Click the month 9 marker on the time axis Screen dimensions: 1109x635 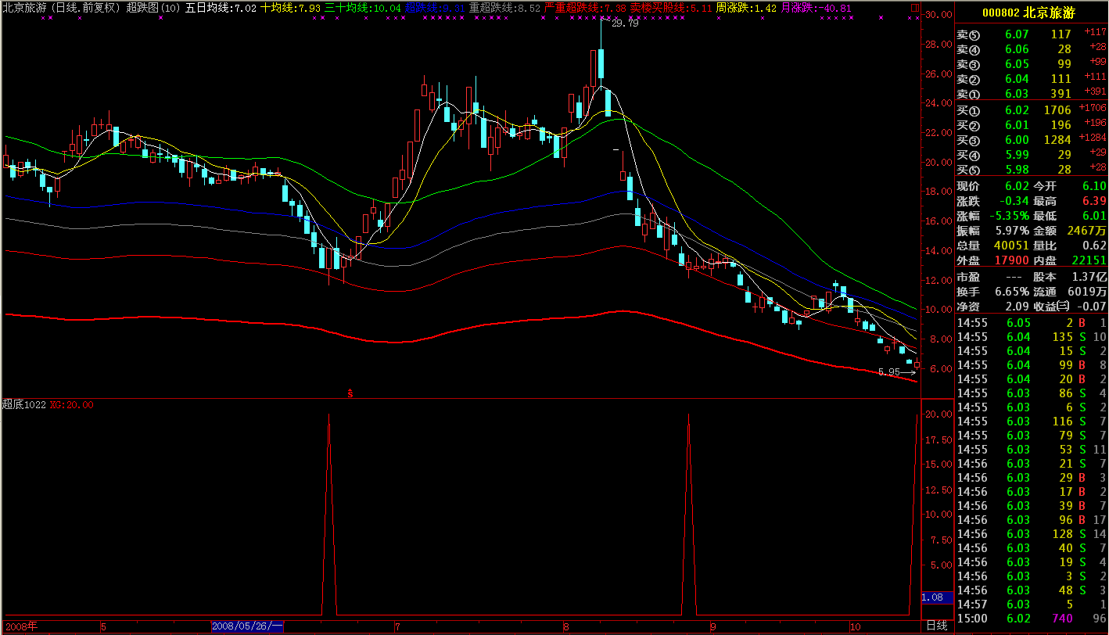(712, 626)
